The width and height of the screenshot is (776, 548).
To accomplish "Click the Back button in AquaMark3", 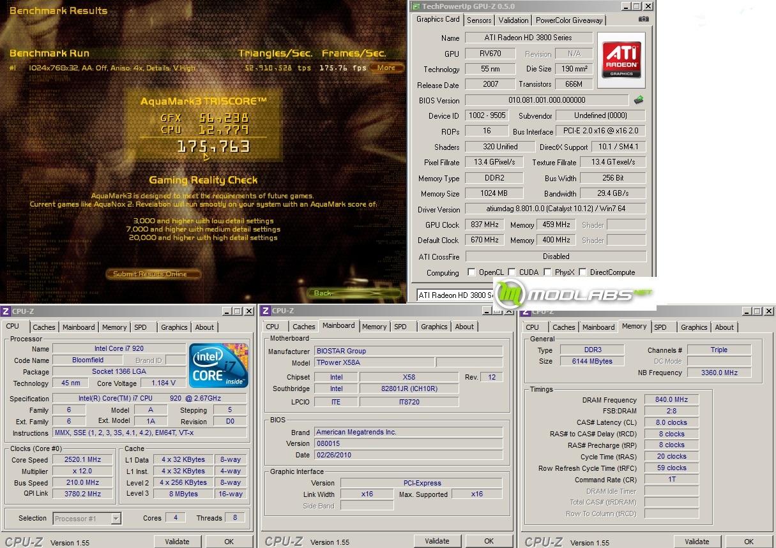I will tap(354, 293).
